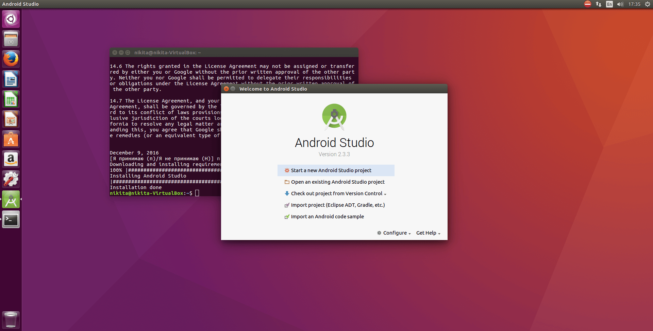This screenshot has height=331, width=653.
Task: Launch Firefox web browser from launcher
Action: (11, 59)
